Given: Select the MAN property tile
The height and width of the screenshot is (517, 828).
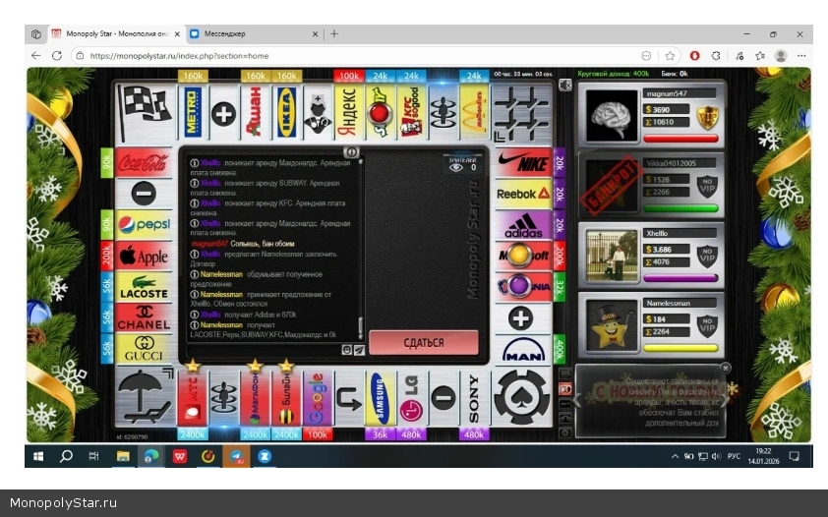Looking at the screenshot, I should tap(523, 349).
